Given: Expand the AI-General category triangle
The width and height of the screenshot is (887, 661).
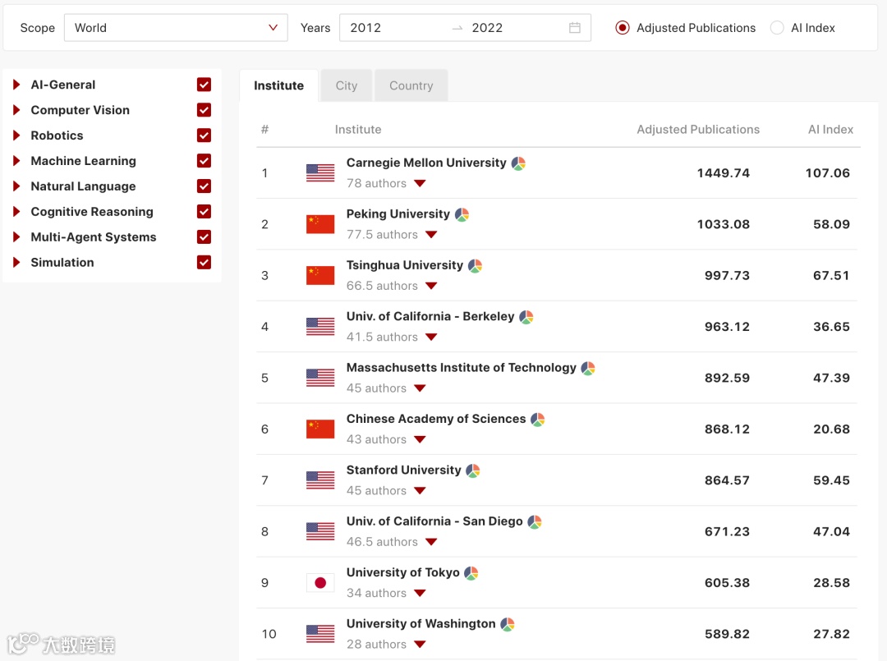Looking at the screenshot, I should [16, 85].
